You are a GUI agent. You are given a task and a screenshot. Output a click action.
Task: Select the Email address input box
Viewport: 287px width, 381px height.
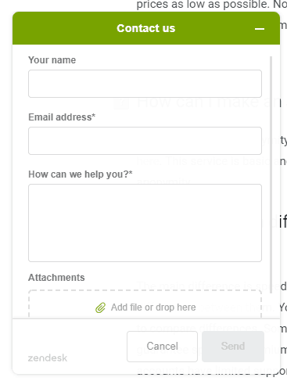[145, 141]
